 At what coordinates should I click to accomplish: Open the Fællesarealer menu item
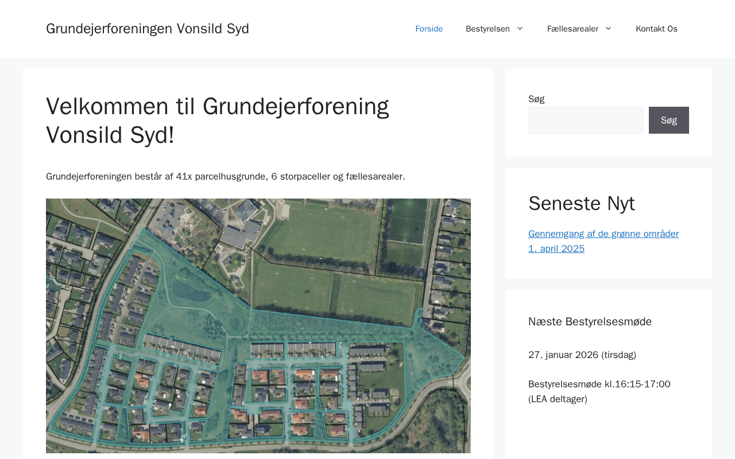(x=572, y=29)
